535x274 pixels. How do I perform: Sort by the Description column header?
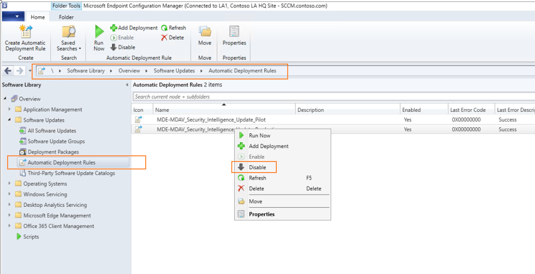(348, 110)
